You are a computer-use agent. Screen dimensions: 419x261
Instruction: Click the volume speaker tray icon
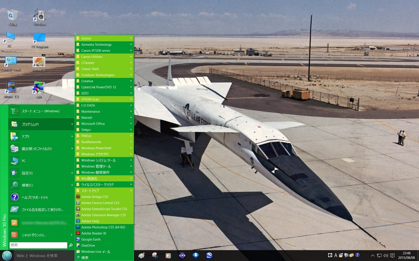pos(385,256)
